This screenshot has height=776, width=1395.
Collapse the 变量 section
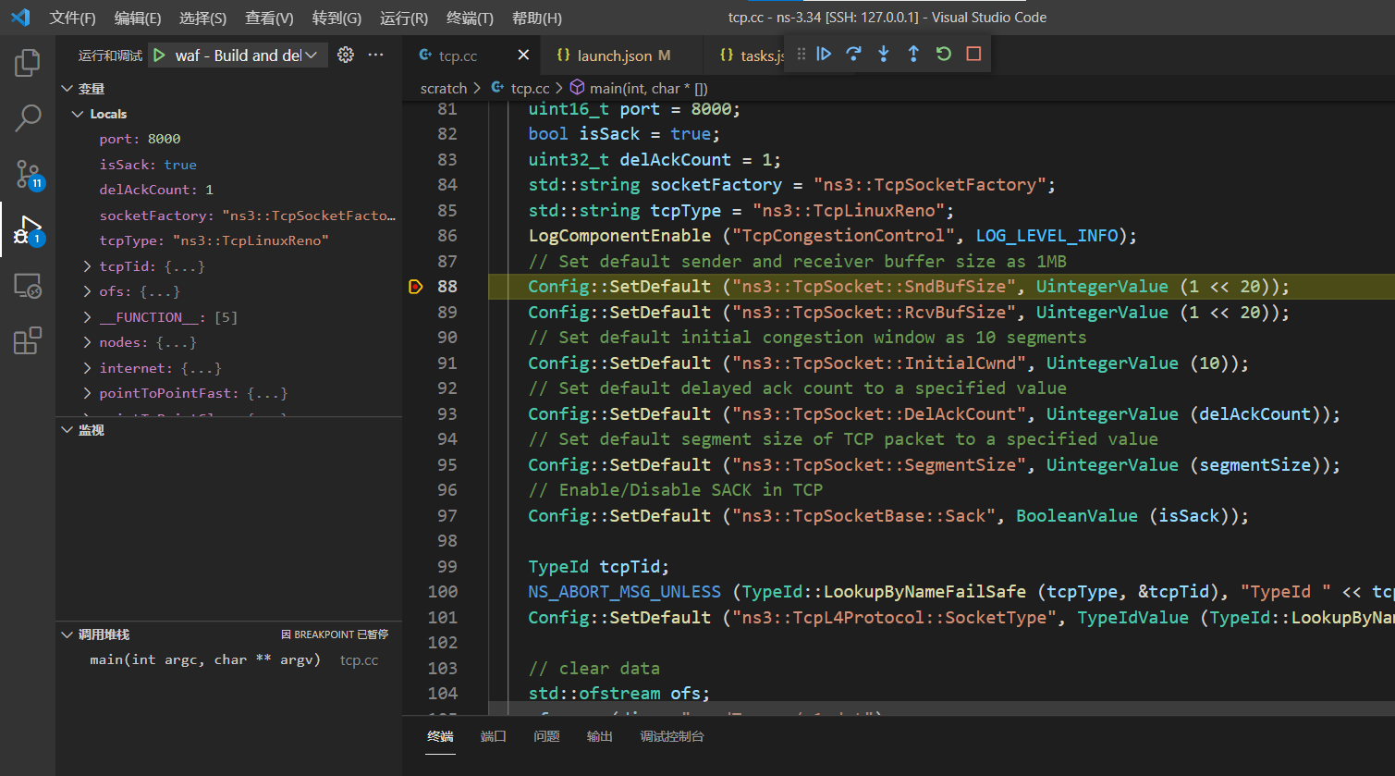[67, 89]
